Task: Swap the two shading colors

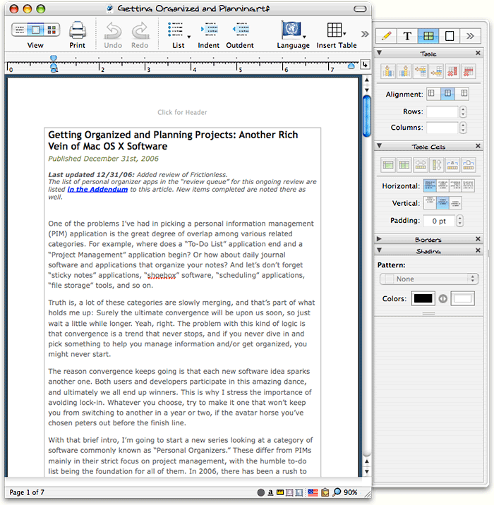Action: tap(442, 299)
